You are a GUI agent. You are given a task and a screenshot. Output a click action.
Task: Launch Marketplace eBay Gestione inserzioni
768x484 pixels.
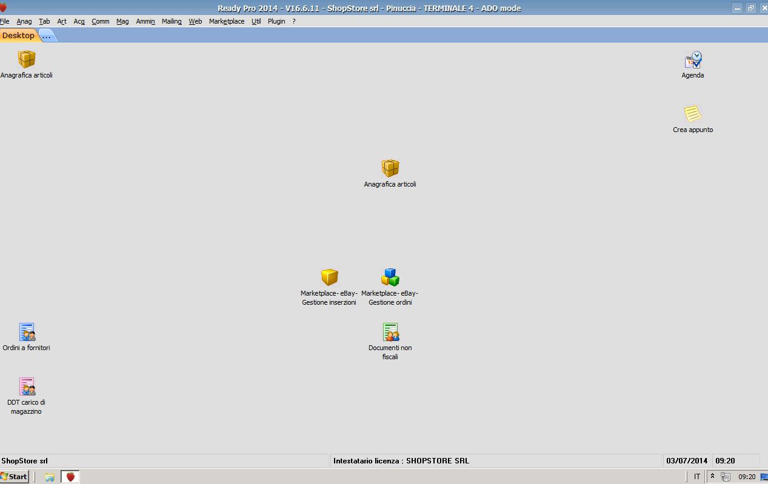(x=329, y=277)
